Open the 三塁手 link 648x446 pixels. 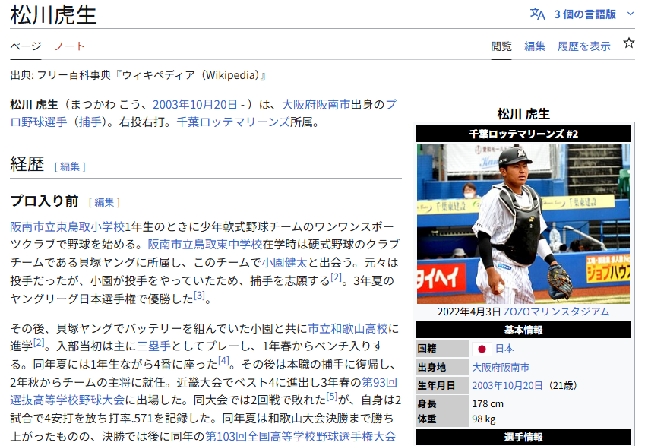pos(153,346)
